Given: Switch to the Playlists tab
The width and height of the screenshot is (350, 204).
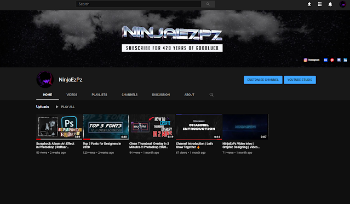Looking at the screenshot, I should tap(99, 95).
